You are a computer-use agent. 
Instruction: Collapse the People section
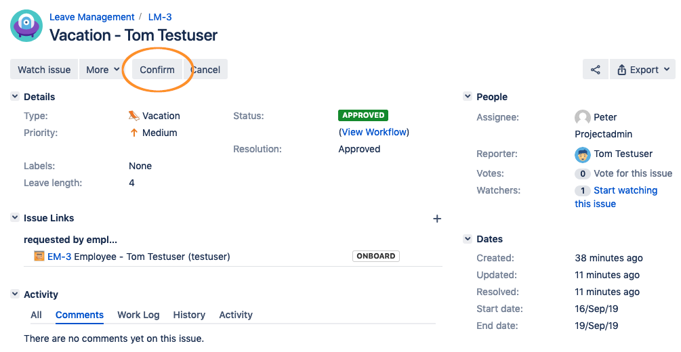click(x=468, y=97)
